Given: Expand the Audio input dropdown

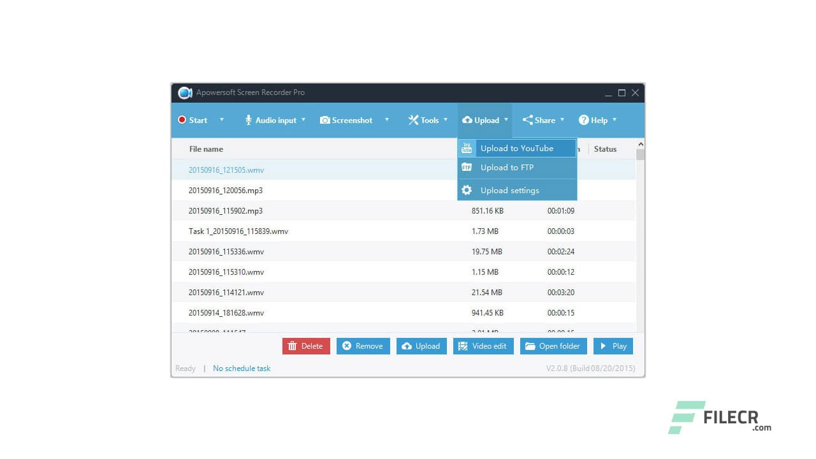Looking at the screenshot, I should 303,120.
